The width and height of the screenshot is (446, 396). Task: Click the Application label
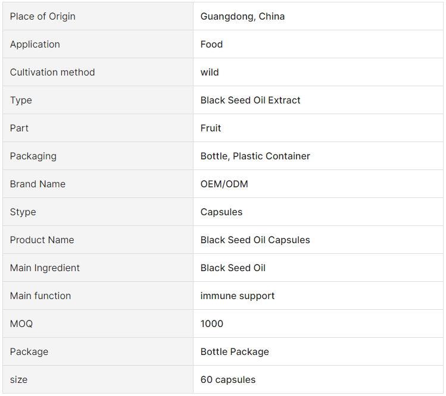tap(35, 45)
